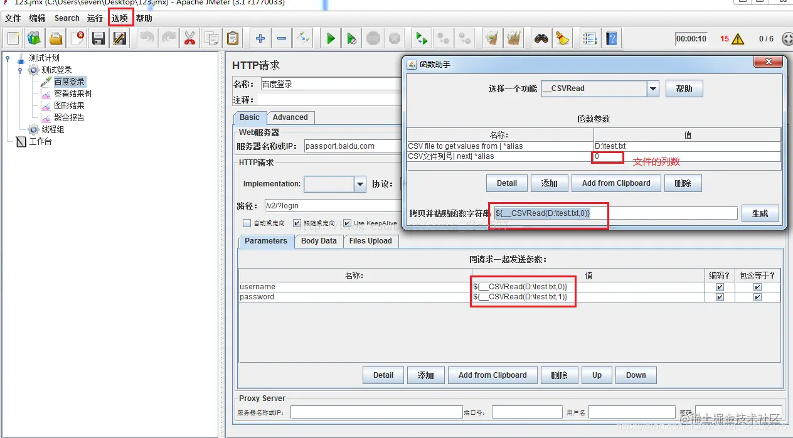Click Detail button in function helper dialog
The image size is (793, 438).
pos(507,183)
